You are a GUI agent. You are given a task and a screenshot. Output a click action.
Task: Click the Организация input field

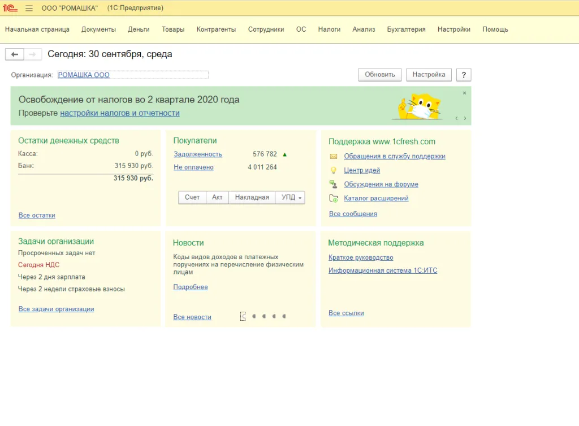click(x=133, y=74)
